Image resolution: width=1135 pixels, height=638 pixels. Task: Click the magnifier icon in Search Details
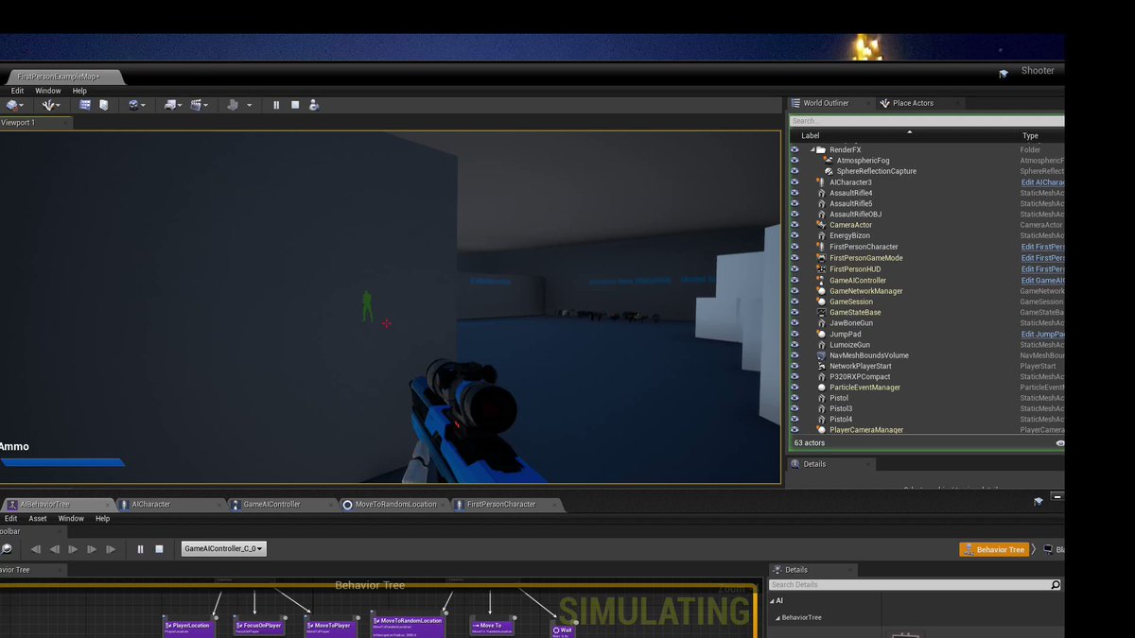pos(1054,584)
